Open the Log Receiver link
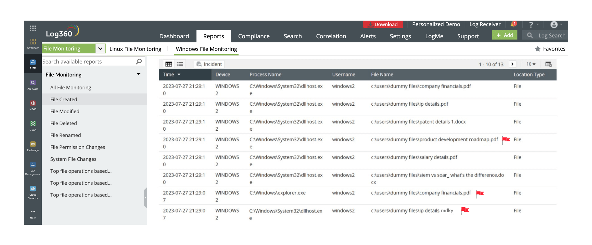592x245 pixels. 485,24
